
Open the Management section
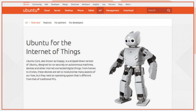pos(113,10)
